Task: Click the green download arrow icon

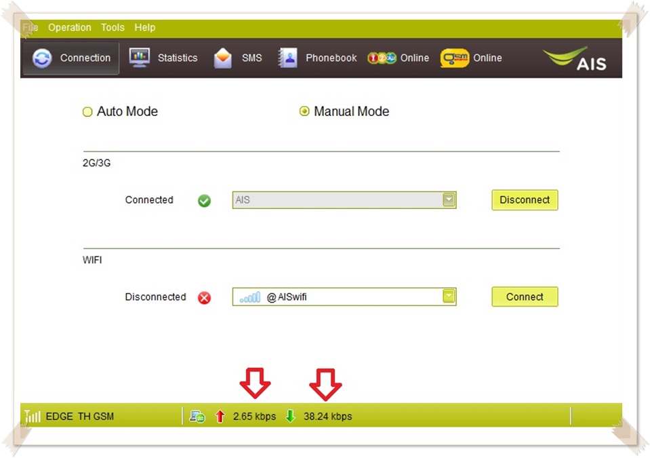Action: click(291, 416)
